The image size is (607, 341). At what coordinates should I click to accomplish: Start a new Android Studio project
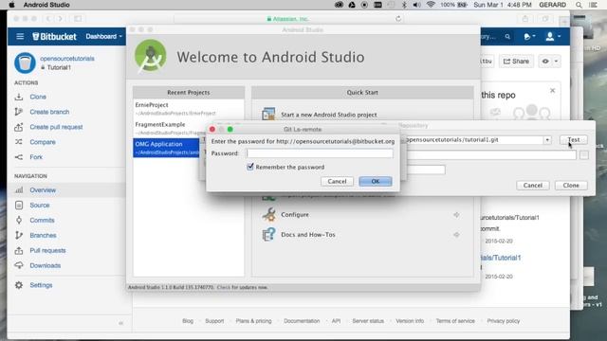click(x=329, y=115)
